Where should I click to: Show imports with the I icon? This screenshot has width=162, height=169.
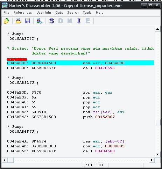79,21
